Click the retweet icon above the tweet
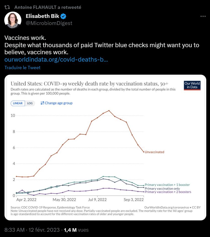Image resolution: width=210 pixels, height=237 pixels. tap(8, 7)
